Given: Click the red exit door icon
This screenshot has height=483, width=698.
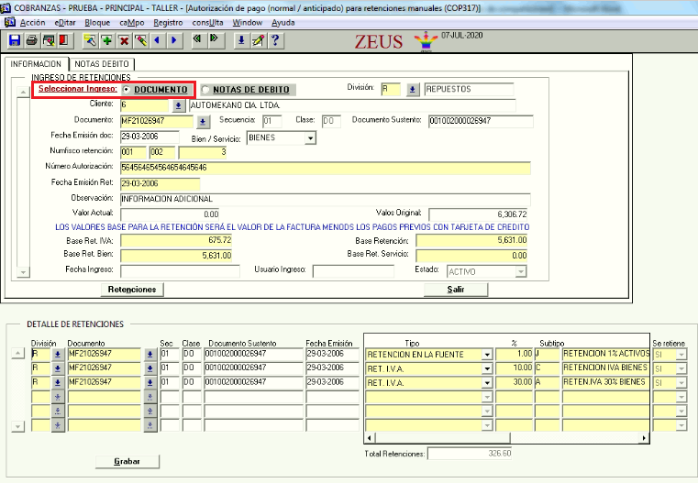Looking at the screenshot, I should [x=63, y=40].
